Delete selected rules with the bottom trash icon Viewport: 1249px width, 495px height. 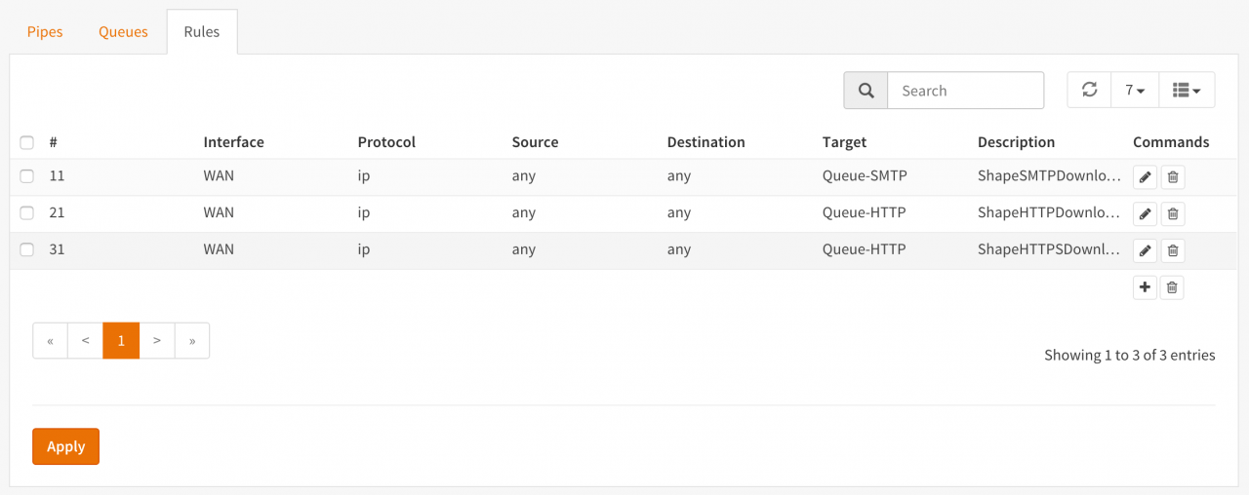(1173, 287)
